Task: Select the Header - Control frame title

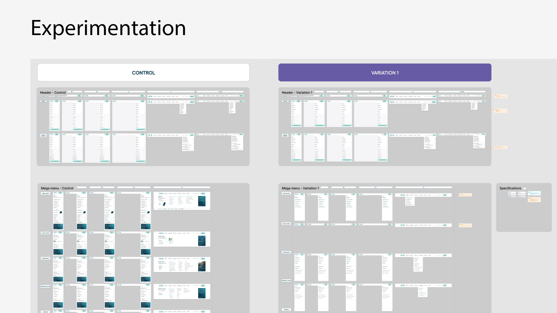Action: point(53,92)
